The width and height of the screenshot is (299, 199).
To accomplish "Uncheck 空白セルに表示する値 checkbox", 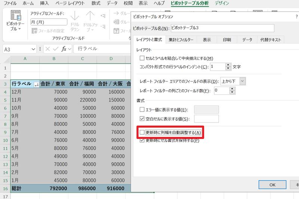I will pos(142,119).
